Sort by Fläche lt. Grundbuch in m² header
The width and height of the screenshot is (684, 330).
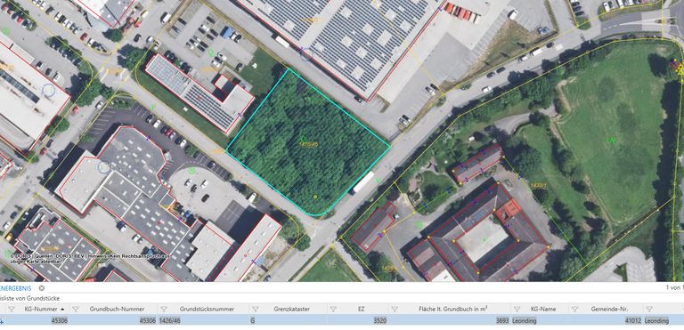point(453,309)
